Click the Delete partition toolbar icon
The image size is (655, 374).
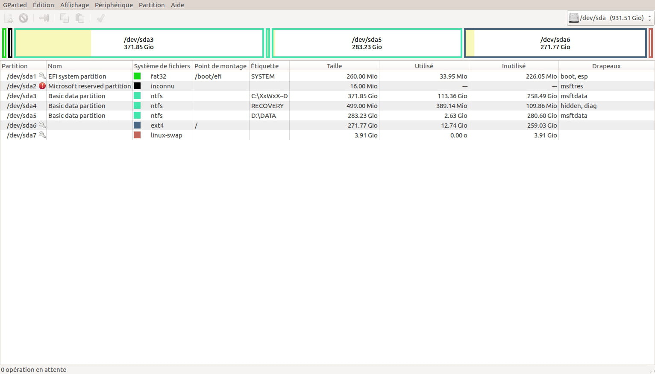23,18
